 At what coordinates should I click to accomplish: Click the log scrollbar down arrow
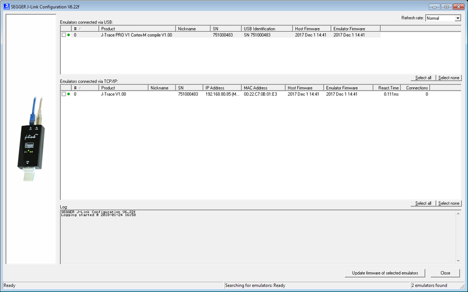(x=458, y=261)
